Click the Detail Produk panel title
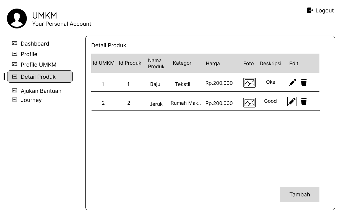Viewport: 354px width, 221px height. click(x=109, y=45)
